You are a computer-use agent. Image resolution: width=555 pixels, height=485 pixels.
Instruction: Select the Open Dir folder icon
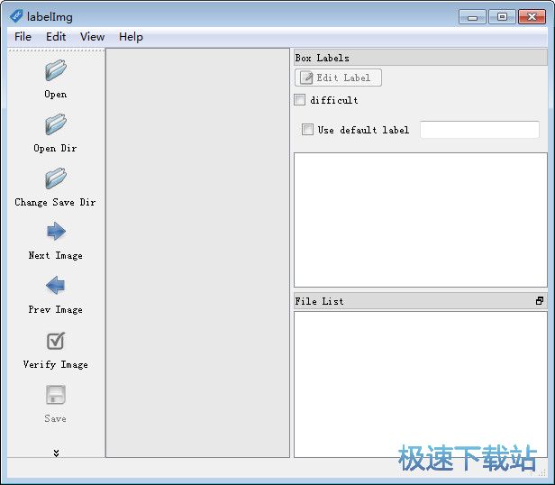tap(56, 124)
